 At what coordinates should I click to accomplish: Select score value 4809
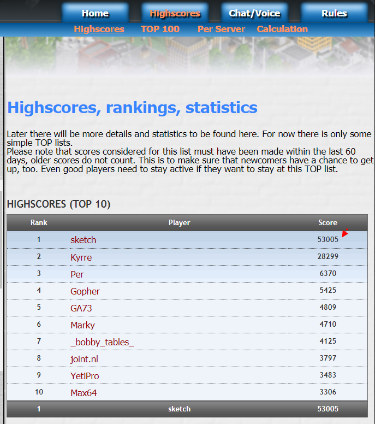(x=328, y=307)
